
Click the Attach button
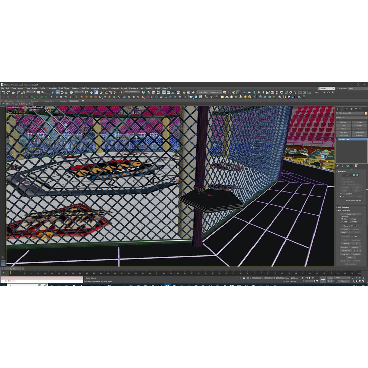coord(344,233)
